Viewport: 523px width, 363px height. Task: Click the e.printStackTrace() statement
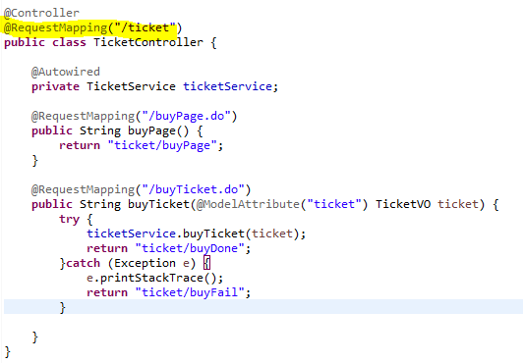click(154, 278)
